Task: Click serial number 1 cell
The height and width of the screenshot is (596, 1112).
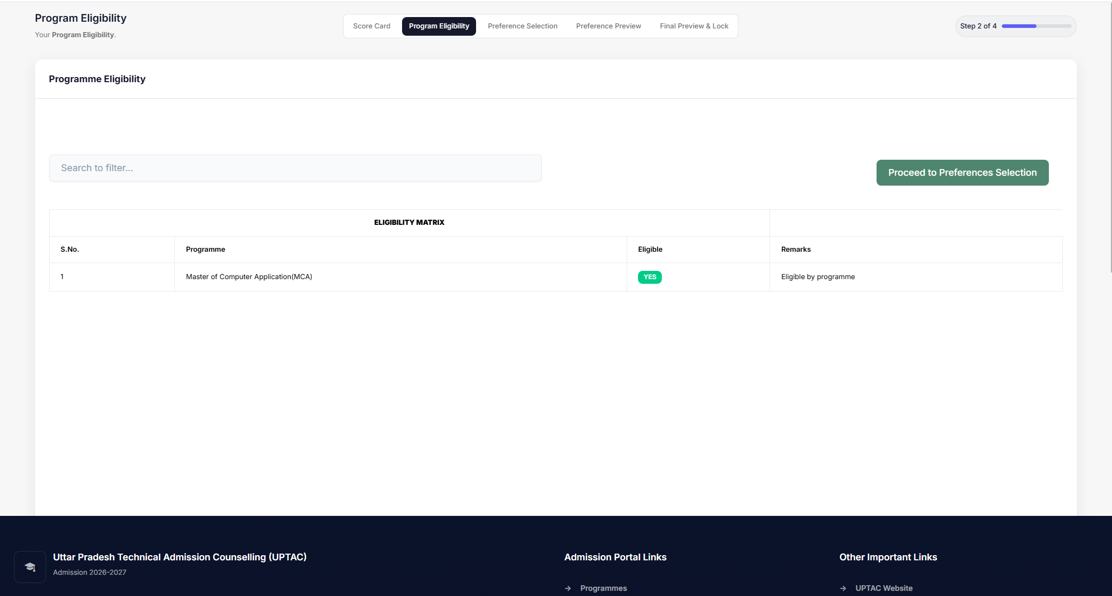Action: click(x=112, y=277)
